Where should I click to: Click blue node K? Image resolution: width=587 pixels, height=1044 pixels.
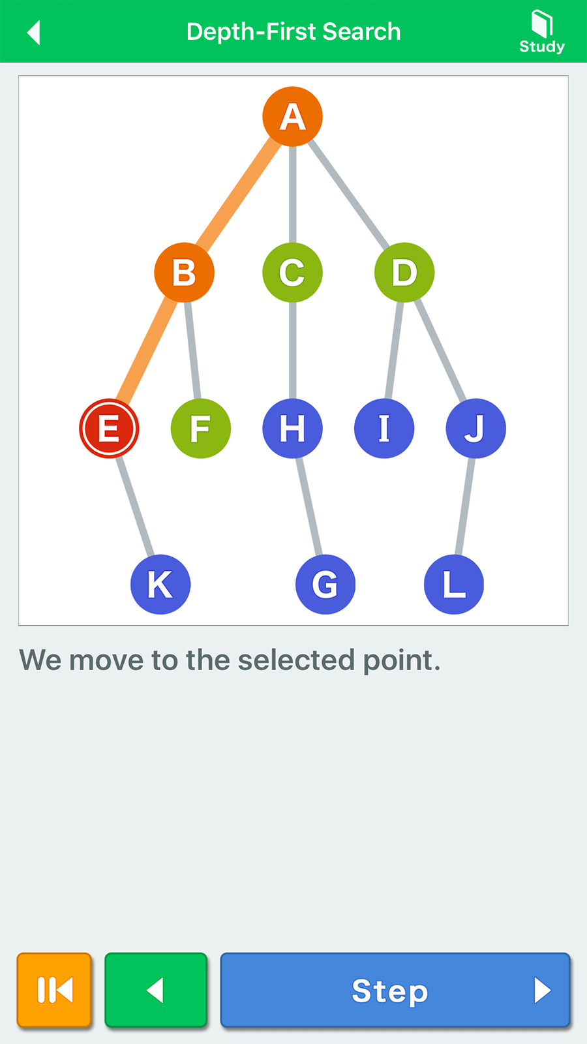[160, 585]
